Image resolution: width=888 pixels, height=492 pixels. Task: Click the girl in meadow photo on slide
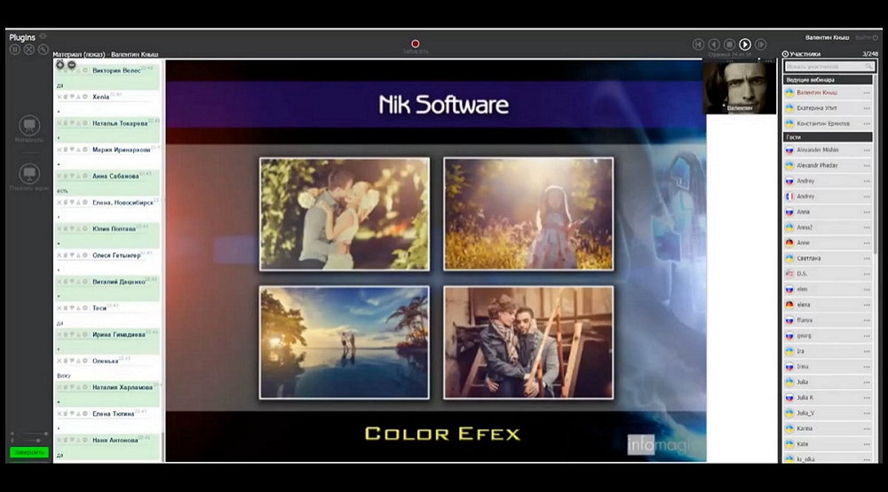point(528,214)
